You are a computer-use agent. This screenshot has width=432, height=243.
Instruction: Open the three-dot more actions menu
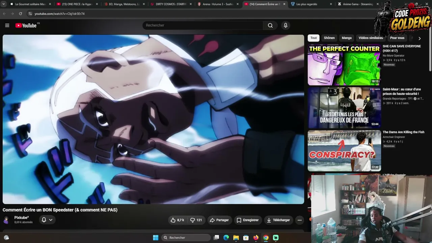[299, 220]
